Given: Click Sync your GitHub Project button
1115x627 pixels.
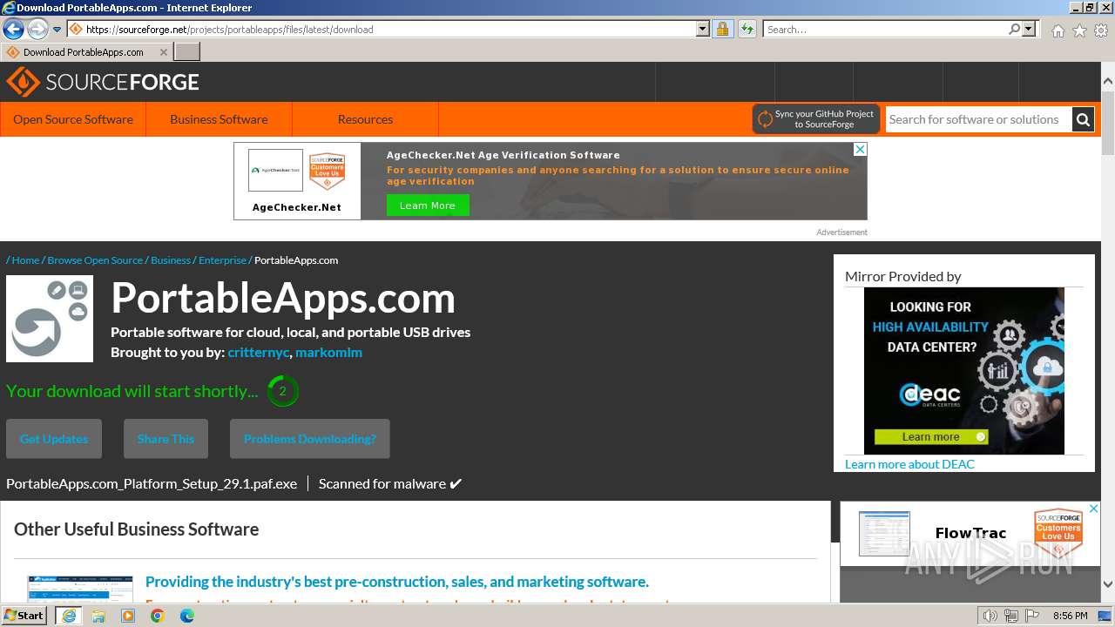Looking at the screenshot, I should 816,119.
